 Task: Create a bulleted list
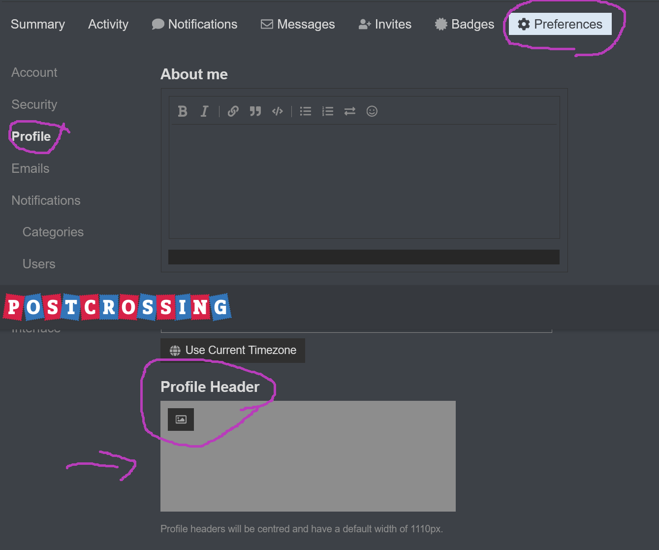(306, 111)
